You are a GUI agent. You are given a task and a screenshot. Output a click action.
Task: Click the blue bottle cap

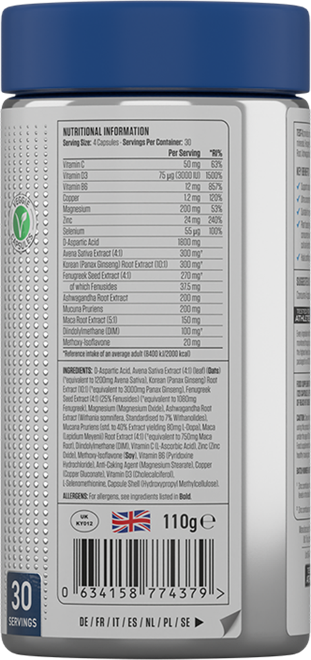coord(155,48)
